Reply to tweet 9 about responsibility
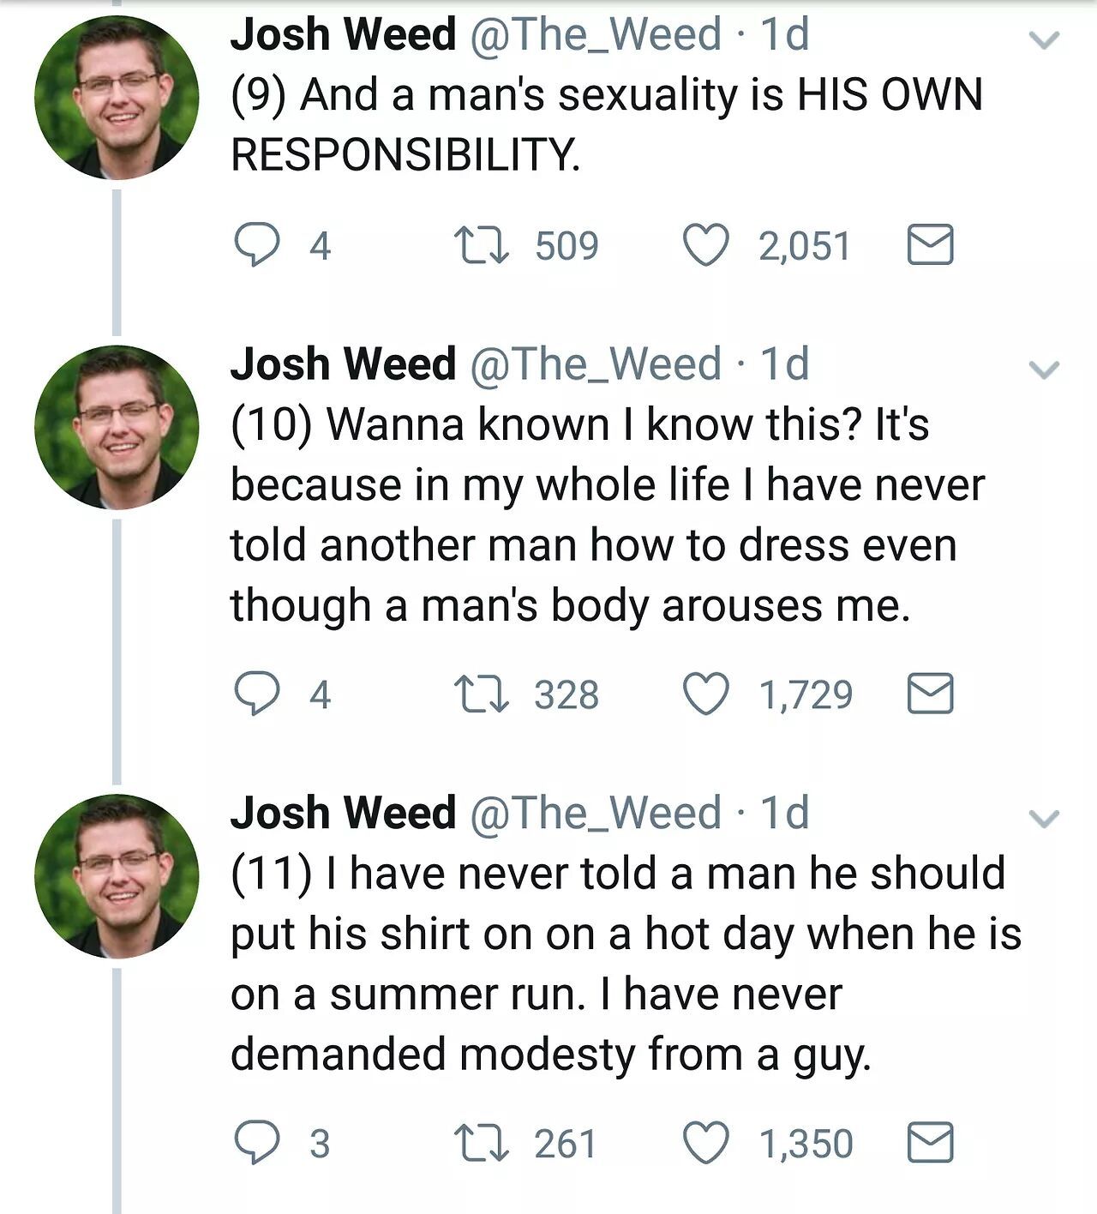1097x1214 pixels. [x=256, y=245]
